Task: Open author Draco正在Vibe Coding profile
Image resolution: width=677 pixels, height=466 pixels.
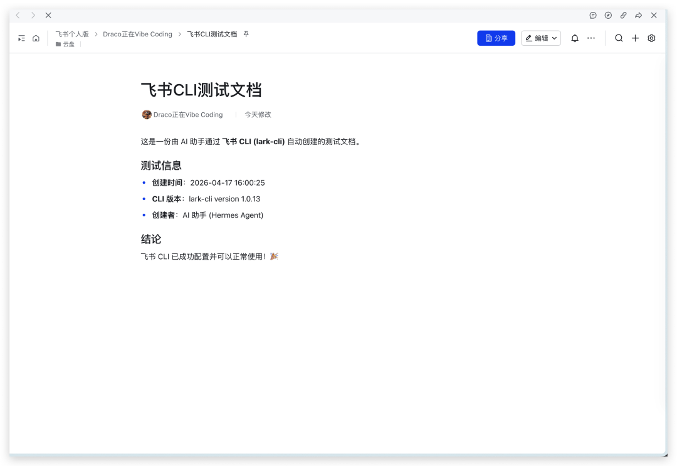Action: pyautogui.click(x=188, y=114)
